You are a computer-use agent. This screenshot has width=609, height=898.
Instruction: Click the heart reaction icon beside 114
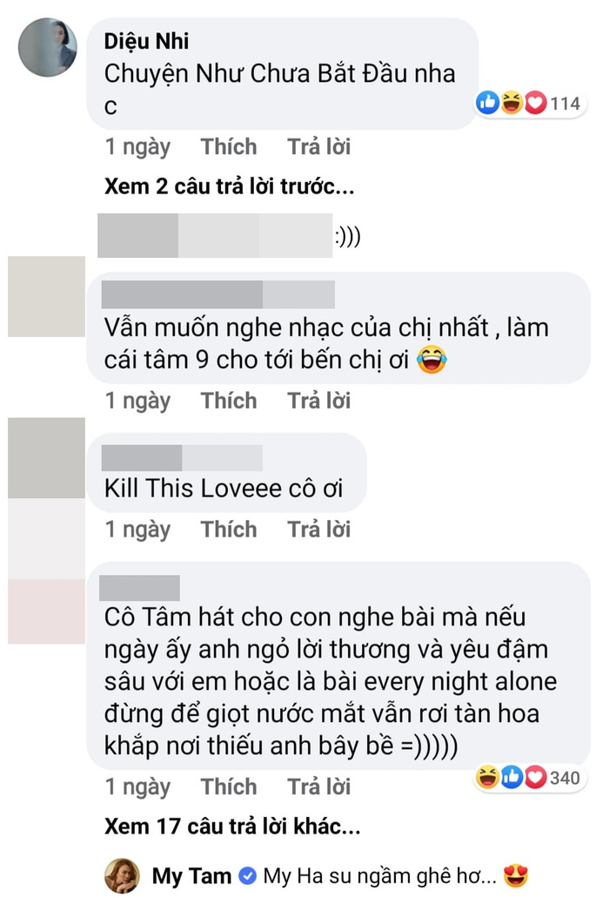[x=535, y=104]
